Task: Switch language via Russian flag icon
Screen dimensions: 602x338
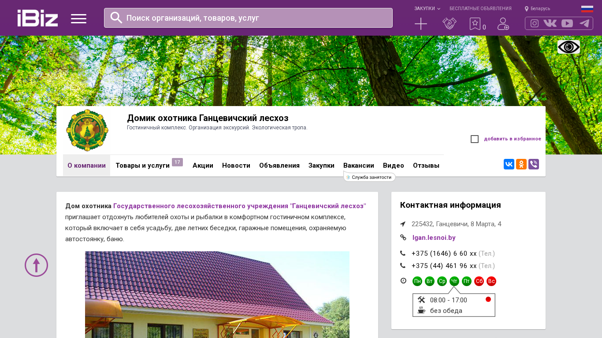Action: [x=587, y=9]
